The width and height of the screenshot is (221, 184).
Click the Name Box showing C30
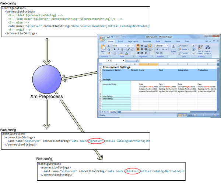coord(111,60)
